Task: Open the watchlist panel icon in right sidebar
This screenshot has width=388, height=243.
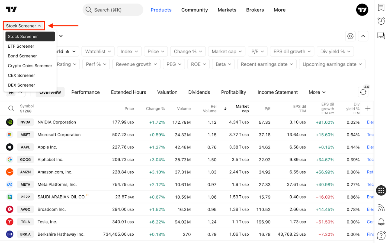Action: [381, 7]
